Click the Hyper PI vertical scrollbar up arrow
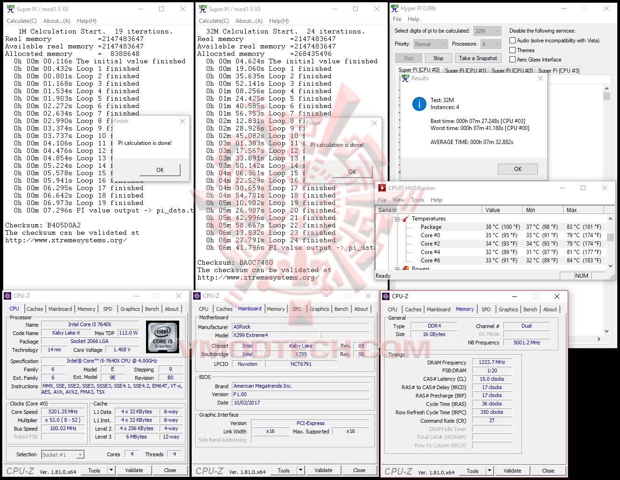The width and height of the screenshot is (620, 480). pyautogui.click(x=606, y=88)
